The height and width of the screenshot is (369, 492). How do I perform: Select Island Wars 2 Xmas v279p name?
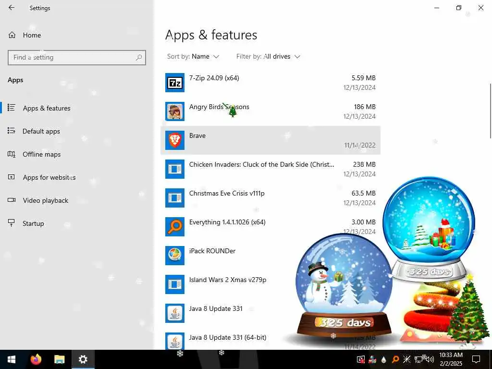227,280
